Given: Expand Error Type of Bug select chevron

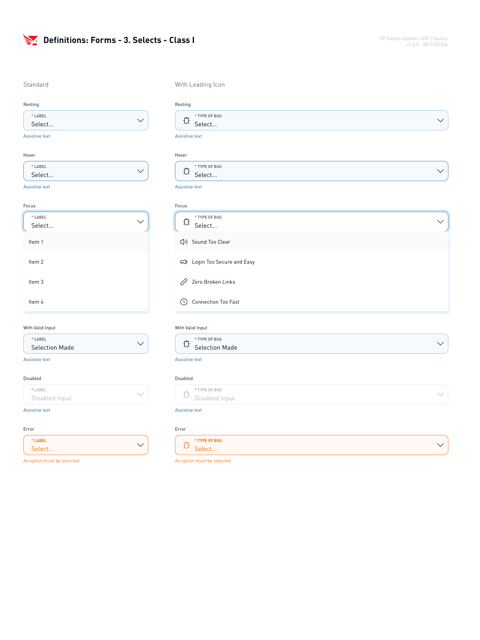Looking at the screenshot, I should 440,445.
